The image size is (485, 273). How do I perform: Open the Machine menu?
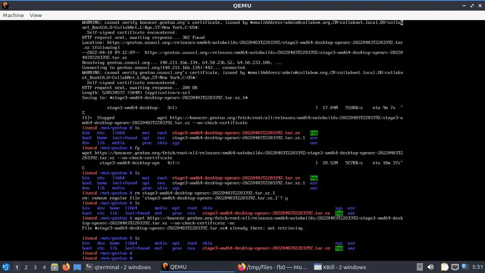(13, 15)
